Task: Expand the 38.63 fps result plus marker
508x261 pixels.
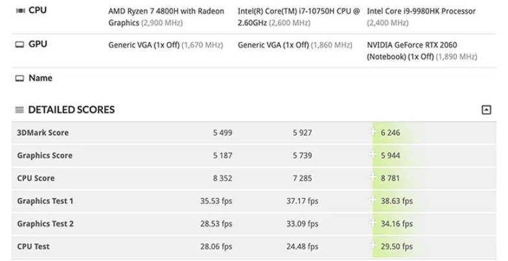Action: point(373,201)
